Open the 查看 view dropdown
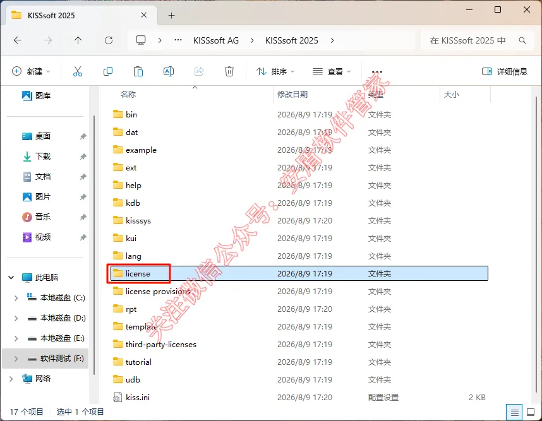 [332, 71]
